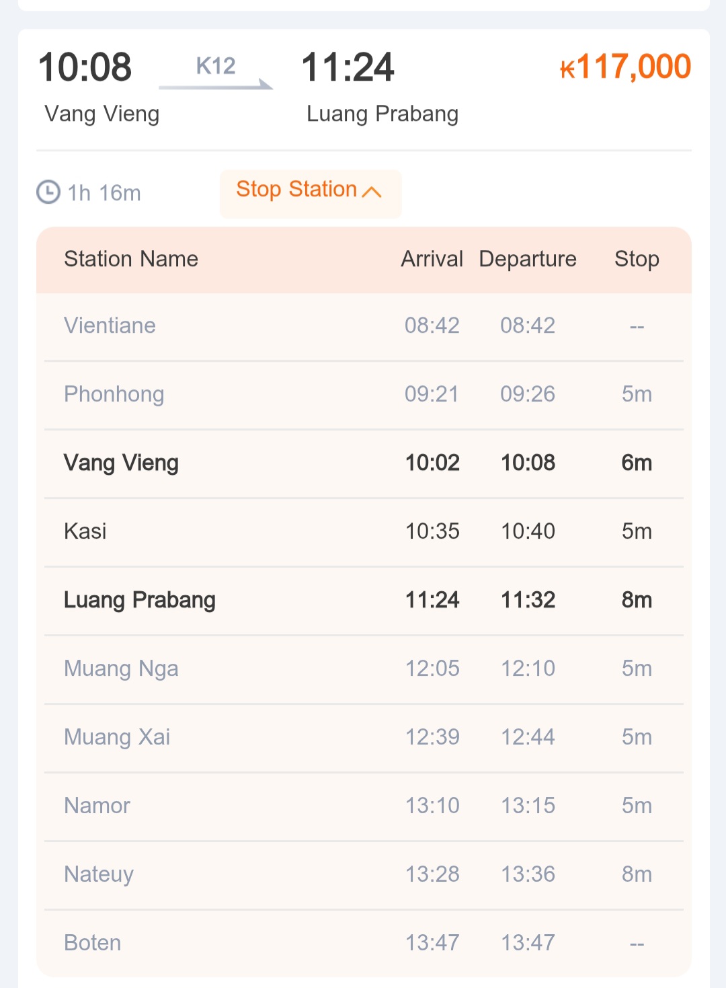Image resolution: width=726 pixels, height=988 pixels.
Task: Click the K12 train route arrow
Action: pos(216,73)
